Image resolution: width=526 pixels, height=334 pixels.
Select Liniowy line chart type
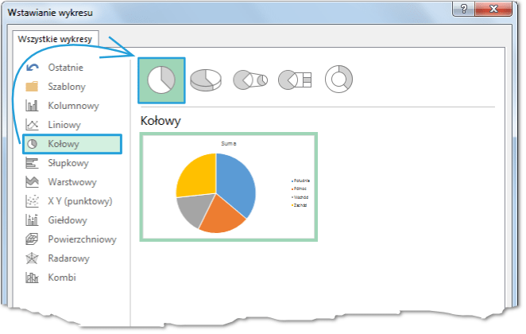[x=64, y=124]
